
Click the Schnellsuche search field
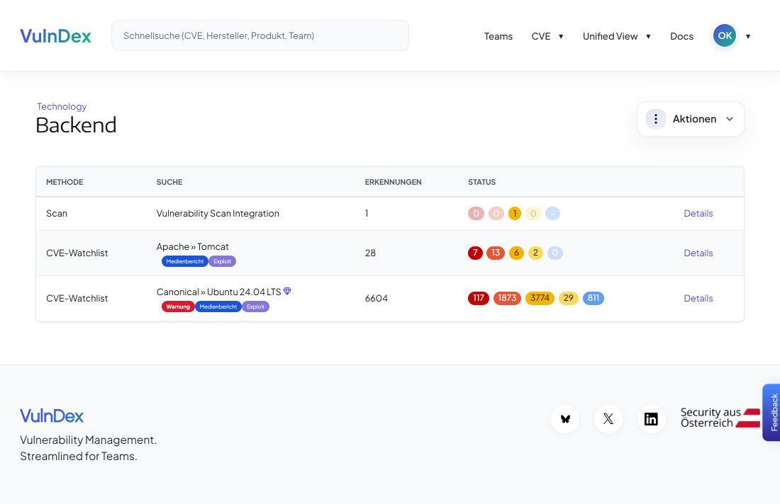tap(260, 35)
